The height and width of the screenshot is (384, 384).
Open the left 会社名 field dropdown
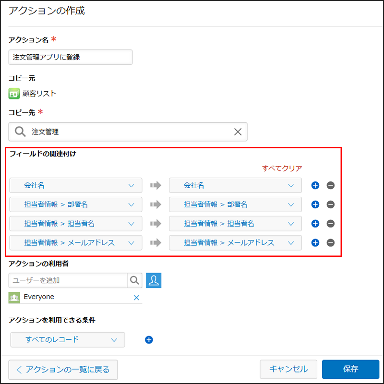[x=75, y=185]
